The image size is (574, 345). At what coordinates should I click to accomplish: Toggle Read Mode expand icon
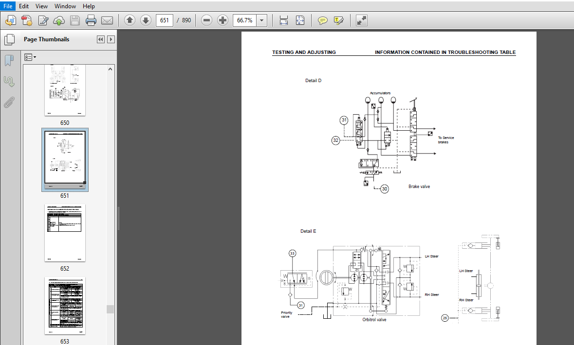361,20
